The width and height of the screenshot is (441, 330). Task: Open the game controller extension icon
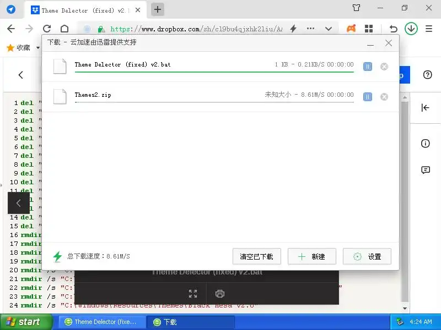(351, 29)
